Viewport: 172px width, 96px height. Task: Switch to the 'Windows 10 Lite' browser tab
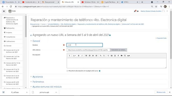tap(90, 2)
